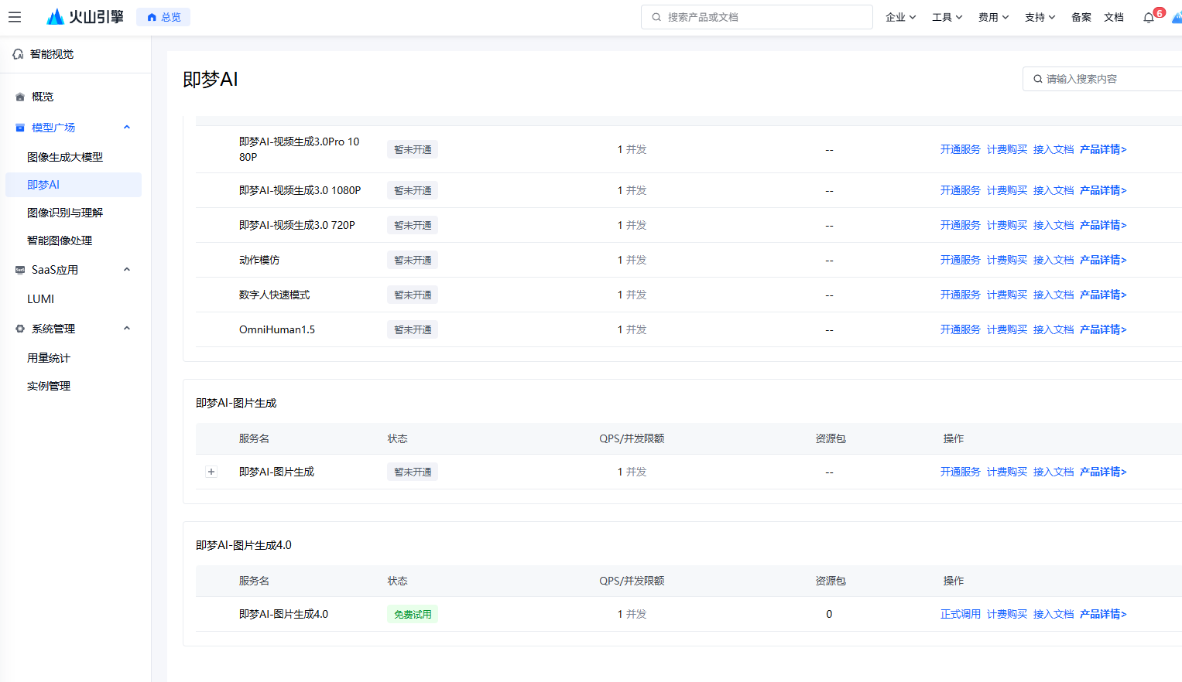Open the notification bell
This screenshot has width=1182, height=682.
[x=1148, y=17]
